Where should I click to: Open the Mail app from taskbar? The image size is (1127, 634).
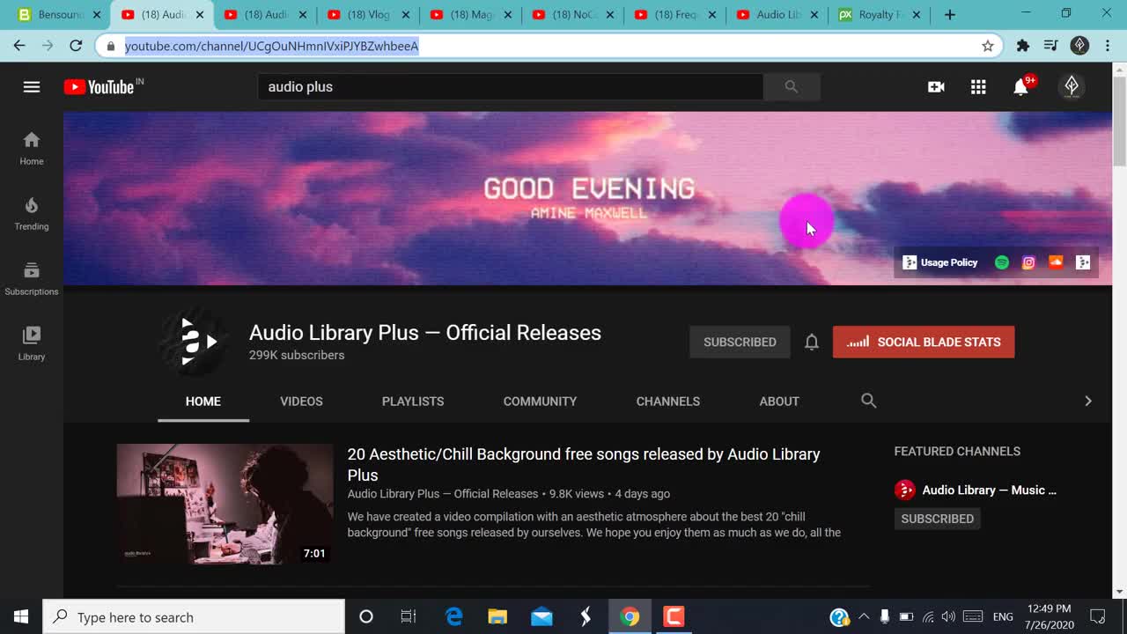pyautogui.click(x=541, y=616)
